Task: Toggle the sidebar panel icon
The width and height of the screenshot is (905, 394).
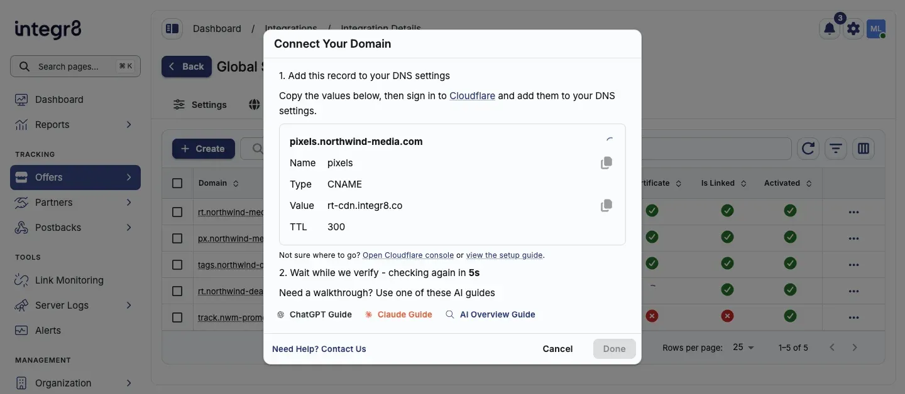Action: coord(172,29)
